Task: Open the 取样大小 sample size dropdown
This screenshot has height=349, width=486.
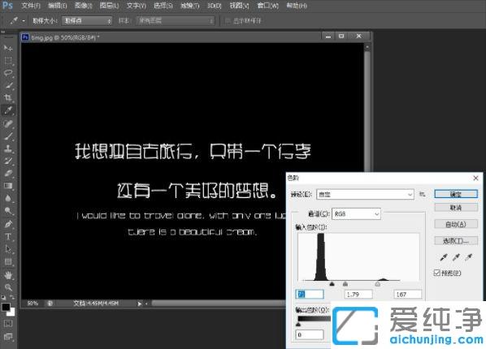Action: (x=87, y=21)
